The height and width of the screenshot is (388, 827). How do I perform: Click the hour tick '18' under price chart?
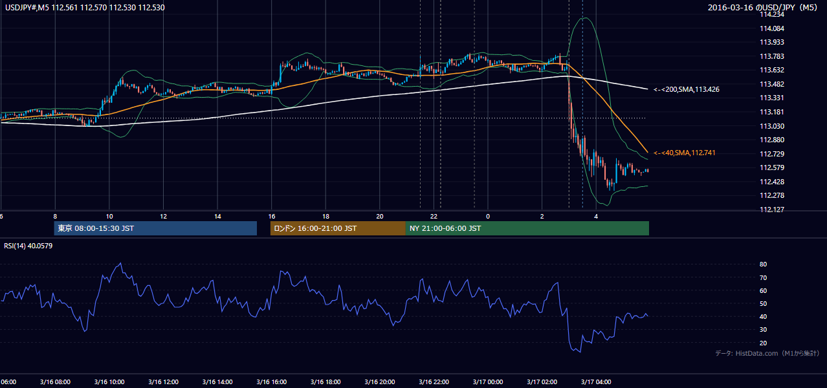point(326,216)
